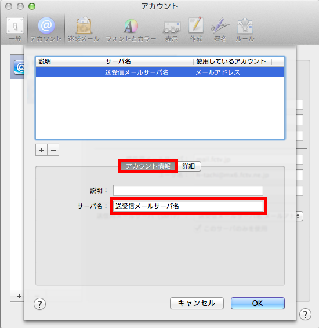Open help with the sheet's question mark
The image size is (319, 328).
(x=39, y=304)
